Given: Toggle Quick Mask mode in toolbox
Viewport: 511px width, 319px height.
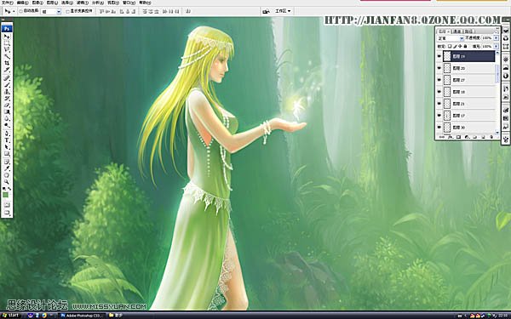Looking at the screenshot, I should (7, 205).
